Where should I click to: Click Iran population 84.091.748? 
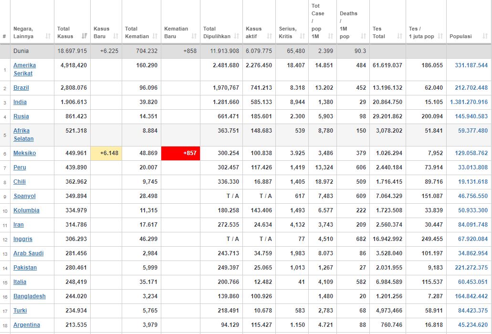(473, 225)
